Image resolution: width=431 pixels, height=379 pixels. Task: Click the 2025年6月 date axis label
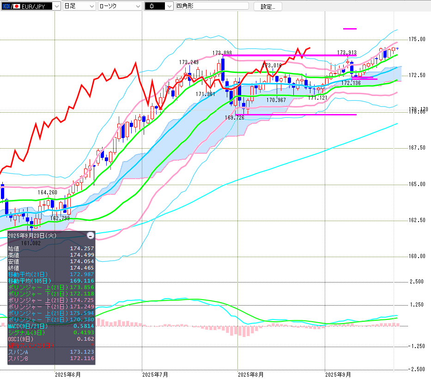[68, 374]
